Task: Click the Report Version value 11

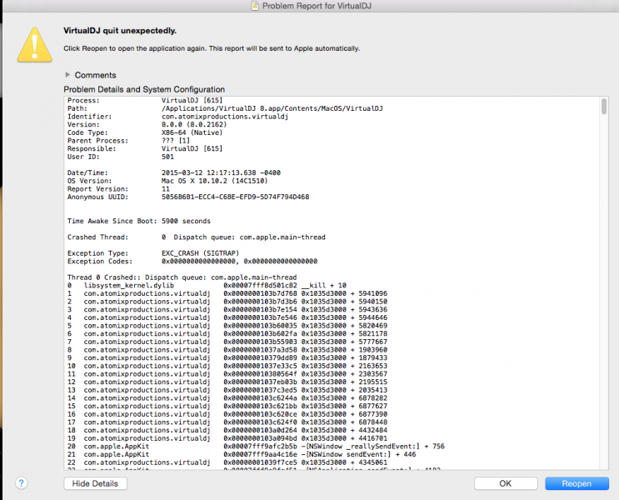Action: point(166,189)
